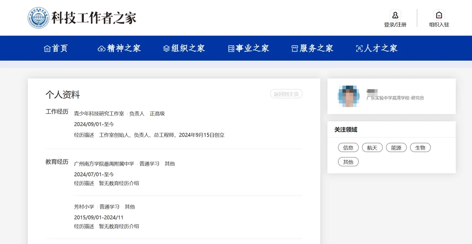472x244 pixels.
Task: Select the 能源 interest tag
Action: point(396,147)
